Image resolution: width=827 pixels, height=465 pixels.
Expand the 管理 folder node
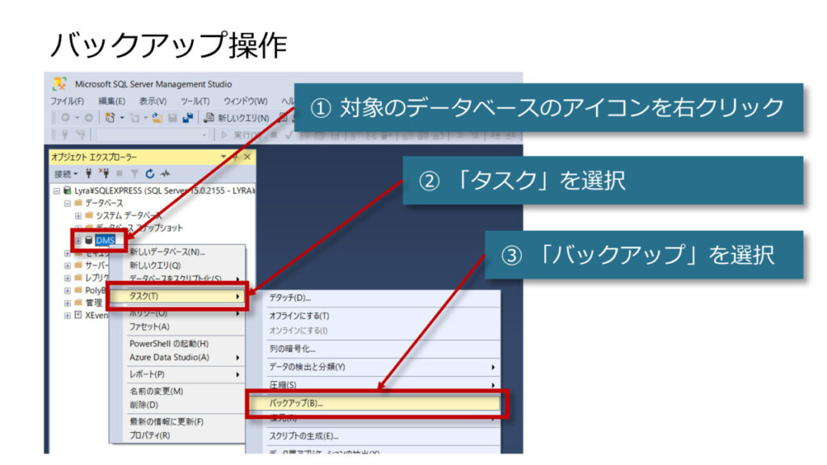tap(68, 302)
